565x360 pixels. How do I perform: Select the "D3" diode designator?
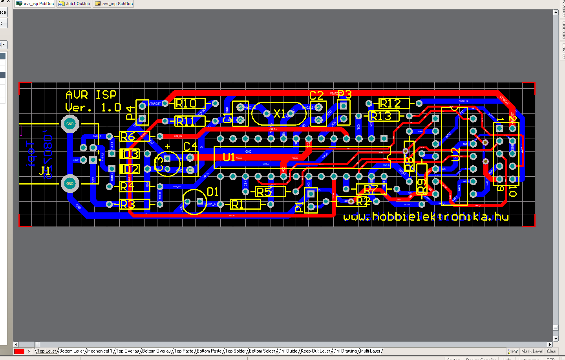pyautogui.click(x=131, y=154)
